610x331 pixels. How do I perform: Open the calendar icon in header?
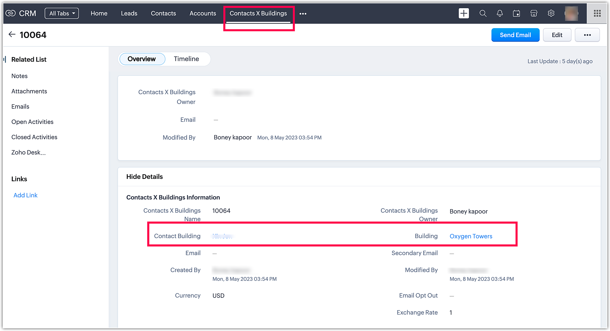[x=516, y=13]
